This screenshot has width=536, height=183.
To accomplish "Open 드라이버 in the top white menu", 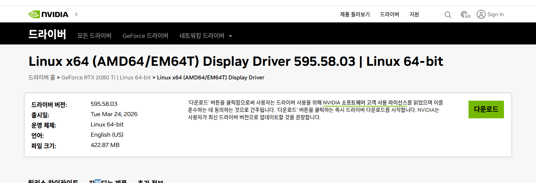I will tap(390, 15).
